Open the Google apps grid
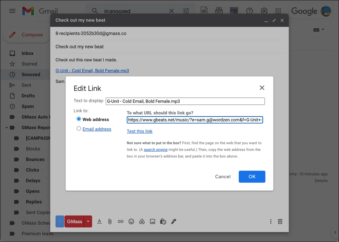This screenshot has height=242, width=339. 278,11
